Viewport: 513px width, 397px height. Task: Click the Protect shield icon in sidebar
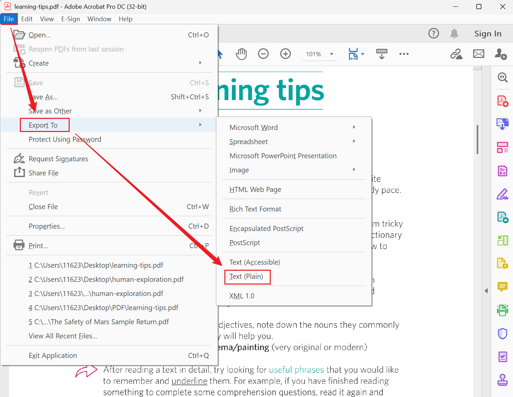coord(502,333)
